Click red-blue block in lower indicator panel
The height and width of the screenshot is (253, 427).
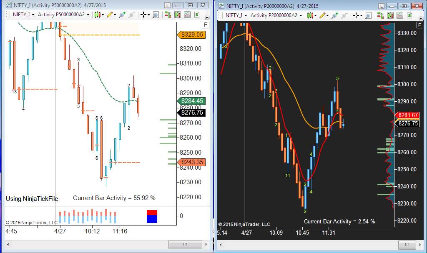(x=152, y=216)
